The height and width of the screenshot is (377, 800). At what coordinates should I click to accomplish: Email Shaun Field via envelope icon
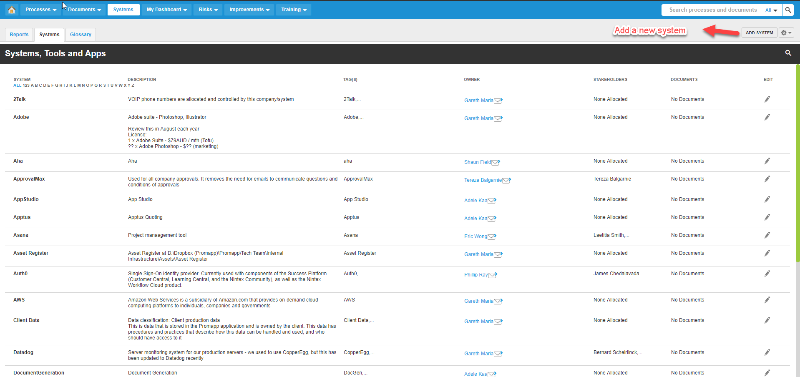496,162
